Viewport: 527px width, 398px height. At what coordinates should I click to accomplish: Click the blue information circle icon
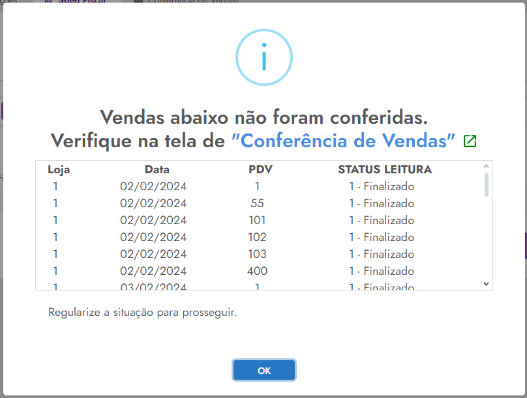tap(263, 58)
